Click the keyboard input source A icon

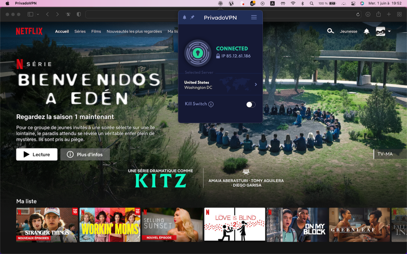click(272, 3)
